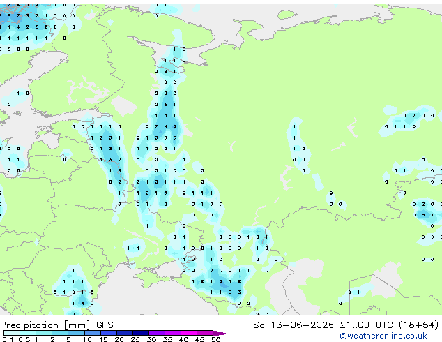
Task: Click the weatheronline.co.uk copyright link
Action: pos(383,336)
